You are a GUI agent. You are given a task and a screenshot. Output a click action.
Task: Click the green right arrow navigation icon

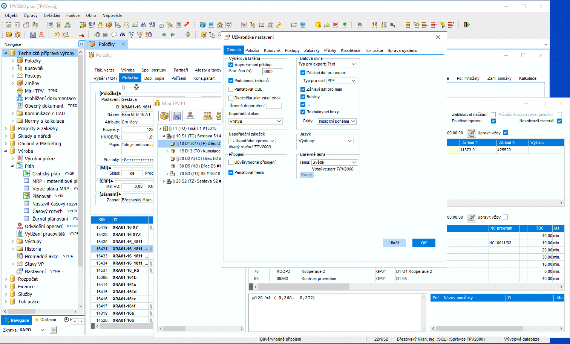click(173, 35)
